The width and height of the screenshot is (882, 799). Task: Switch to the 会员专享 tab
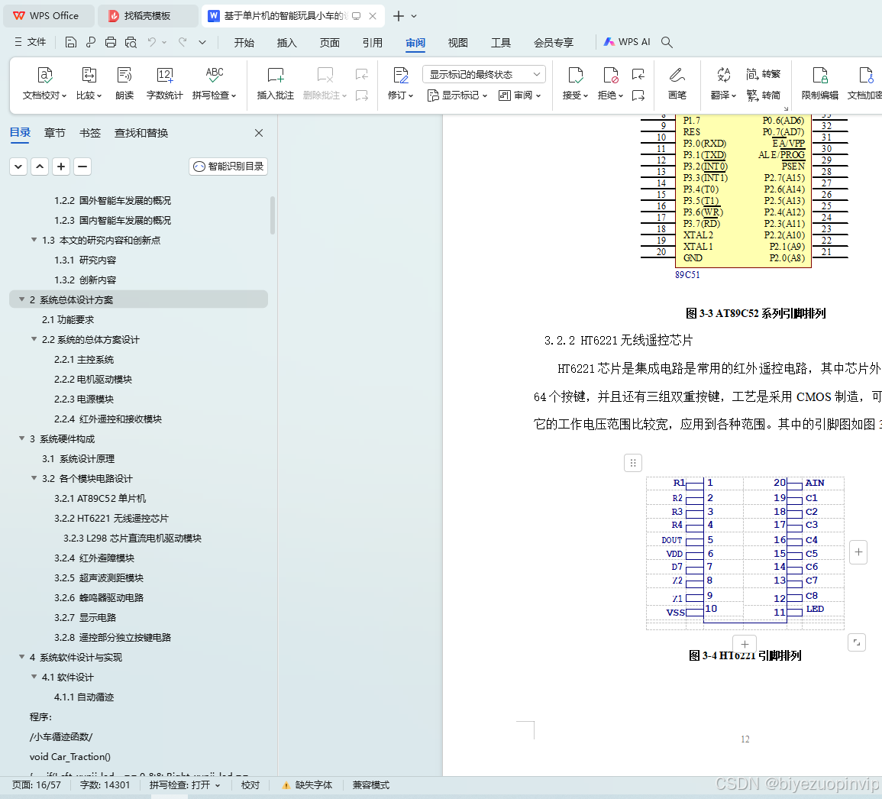(554, 43)
